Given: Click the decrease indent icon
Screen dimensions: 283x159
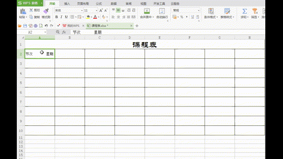Looking at the screenshot, I should [129, 10].
